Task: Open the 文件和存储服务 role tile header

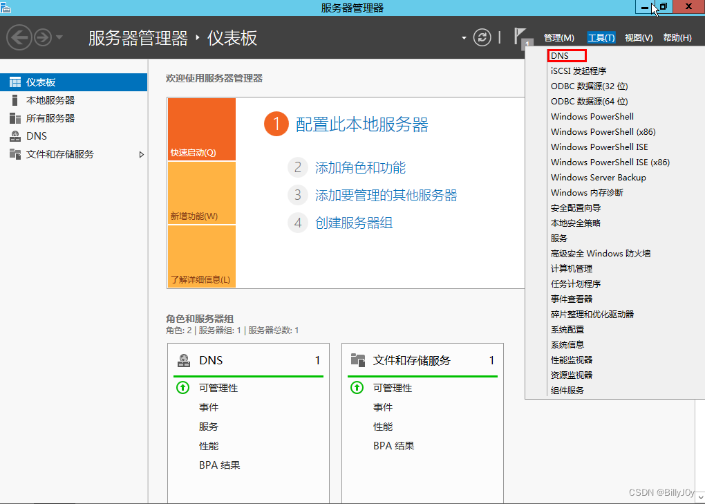Action: [422, 360]
